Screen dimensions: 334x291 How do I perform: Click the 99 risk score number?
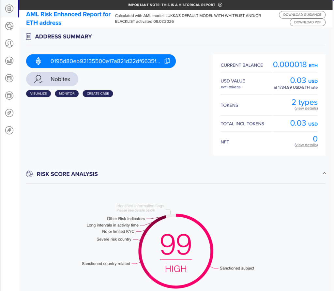(x=176, y=244)
